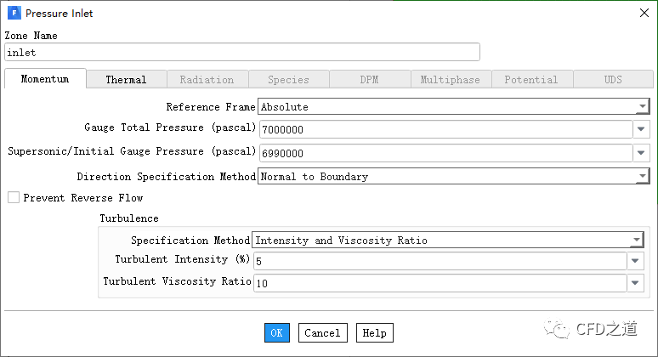Expand Gauge Total Pressure options arrow
The height and width of the screenshot is (357, 658).
(640, 130)
